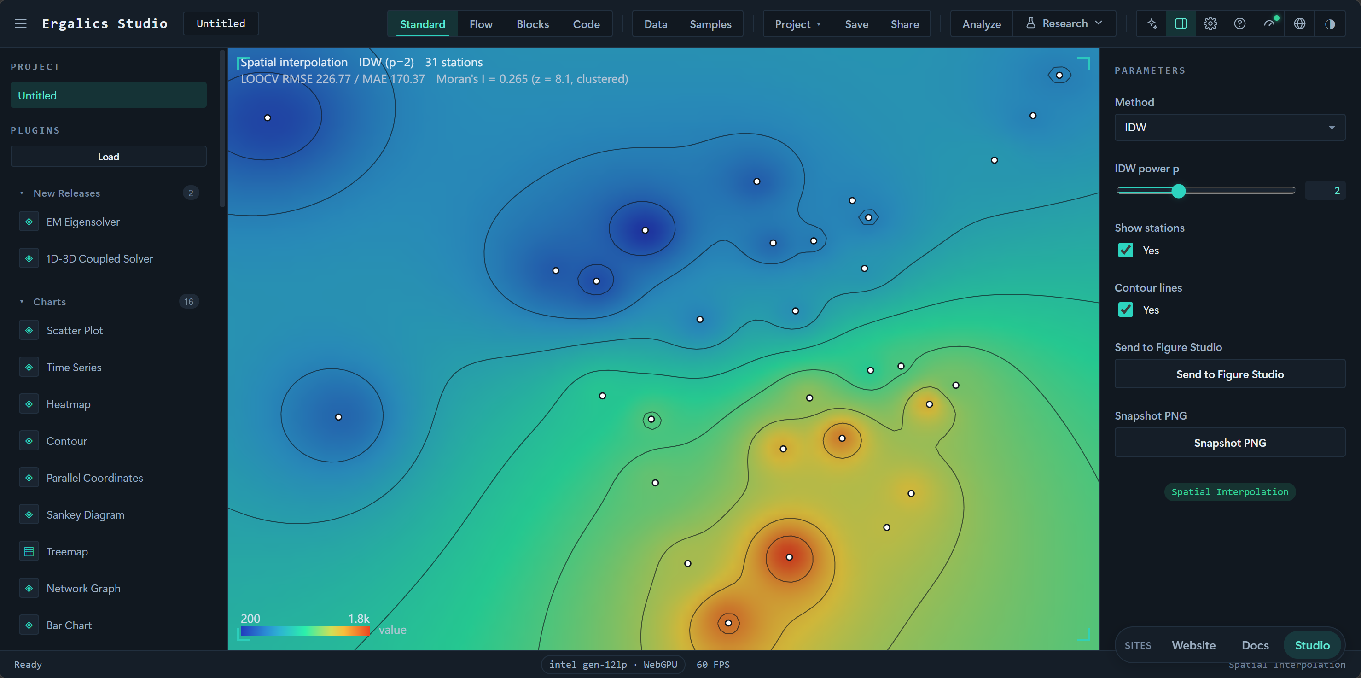This screenshot has height=678, width=1361.
Task: Click the performance gauge icon
Action: click(x=1270, y=24)
